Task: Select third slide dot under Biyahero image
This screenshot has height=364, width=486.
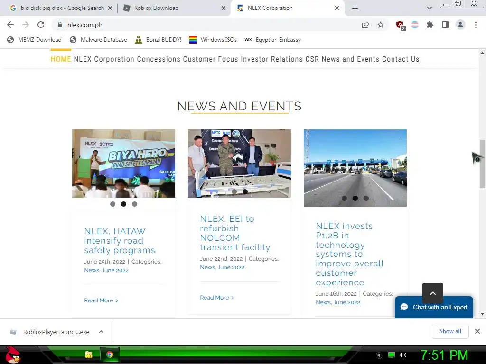Action: (134, 204)
